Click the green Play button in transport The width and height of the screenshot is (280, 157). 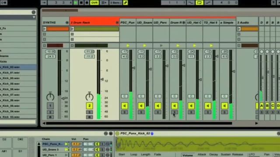76,3
